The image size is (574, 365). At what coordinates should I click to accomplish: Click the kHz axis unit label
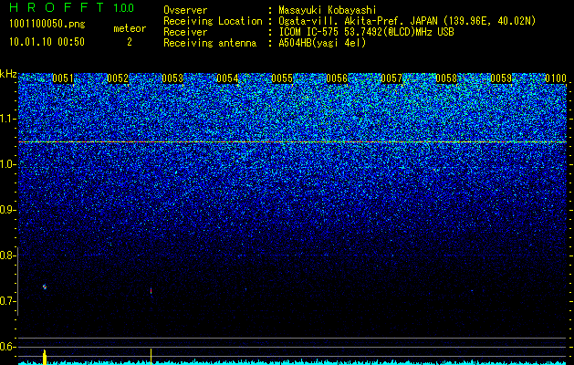click(8, 74)
